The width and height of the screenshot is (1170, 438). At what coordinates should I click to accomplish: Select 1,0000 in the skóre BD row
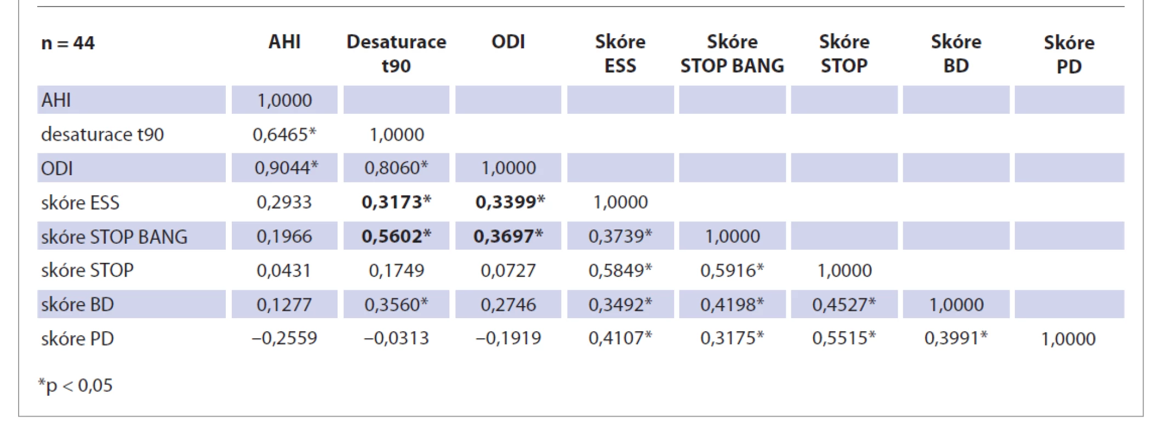(956, 304)
